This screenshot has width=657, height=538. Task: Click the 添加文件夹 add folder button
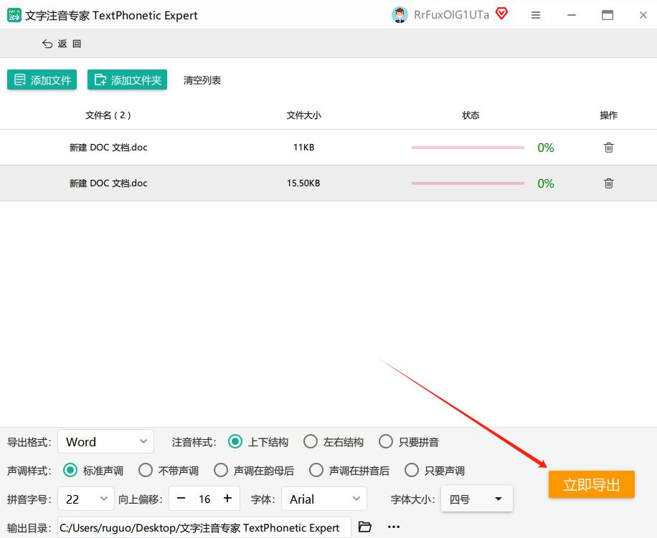coord(128,80)
